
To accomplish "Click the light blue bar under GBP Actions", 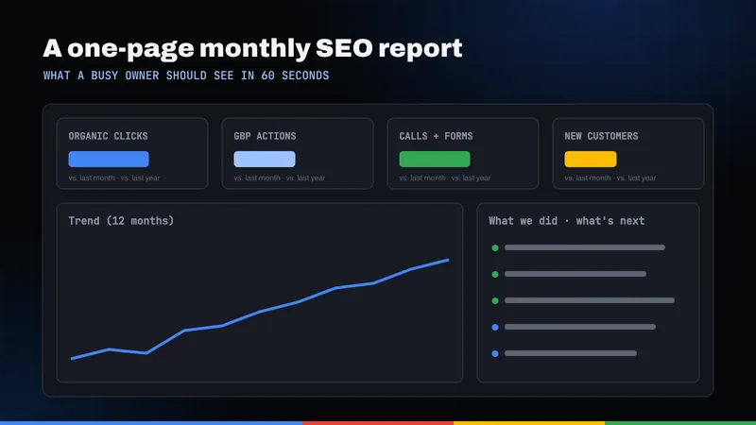I will pyautogui.click(x=265, y=159).
